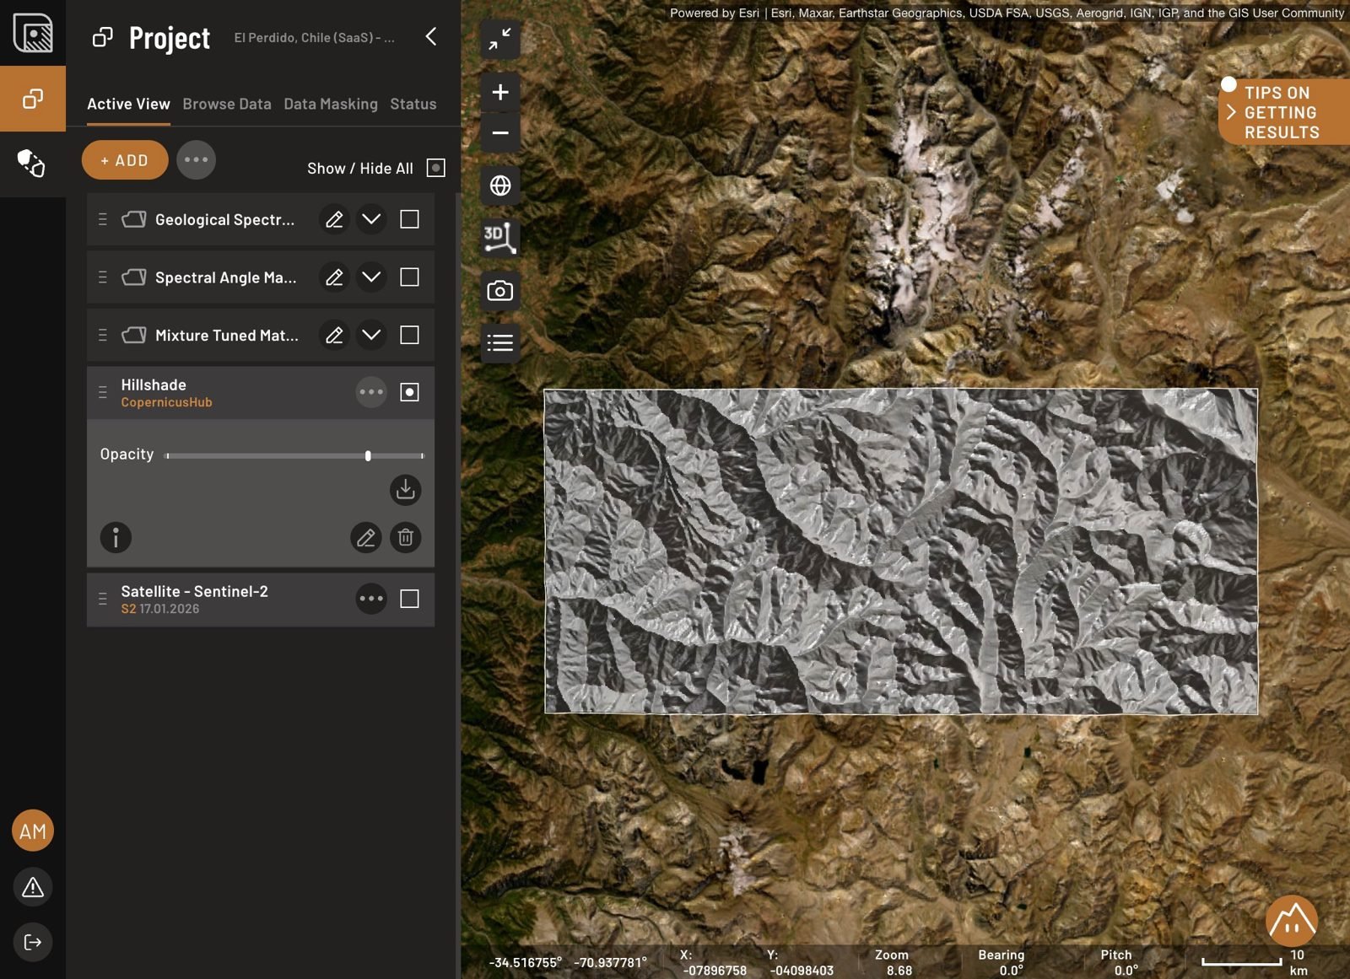Switch to Active View tab
Image resolution: width=1350 pixels, height=979 pixels.
tap(128, 104)
